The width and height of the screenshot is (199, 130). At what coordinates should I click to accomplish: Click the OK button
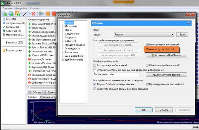tap(144, 110)
